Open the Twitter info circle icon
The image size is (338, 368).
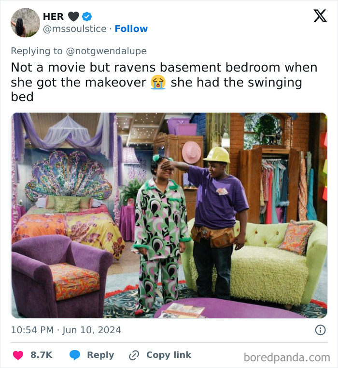click(320, 330)
